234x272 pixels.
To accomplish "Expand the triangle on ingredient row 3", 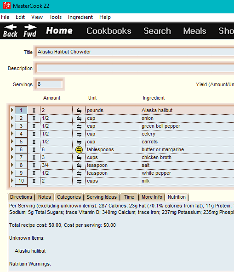I will click(12, 125).
